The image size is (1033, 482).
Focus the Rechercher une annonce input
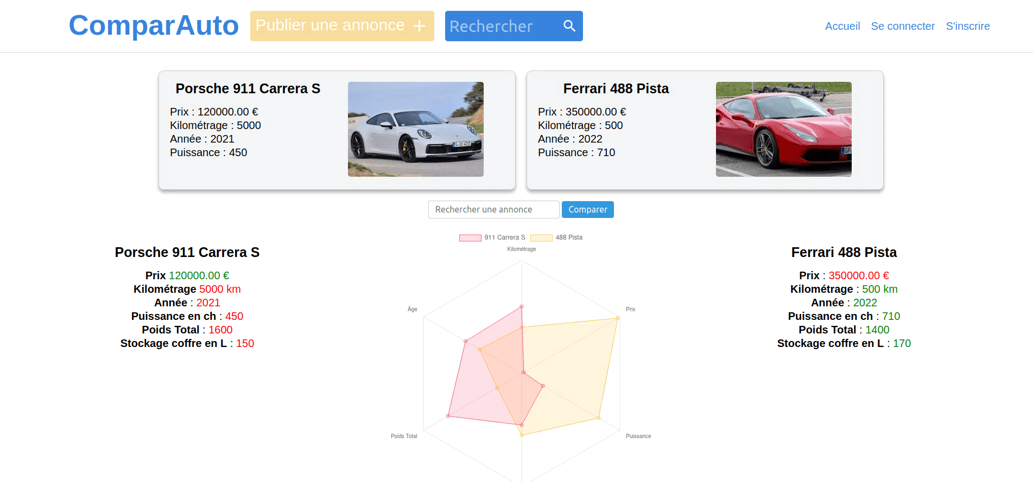[494, 210]
